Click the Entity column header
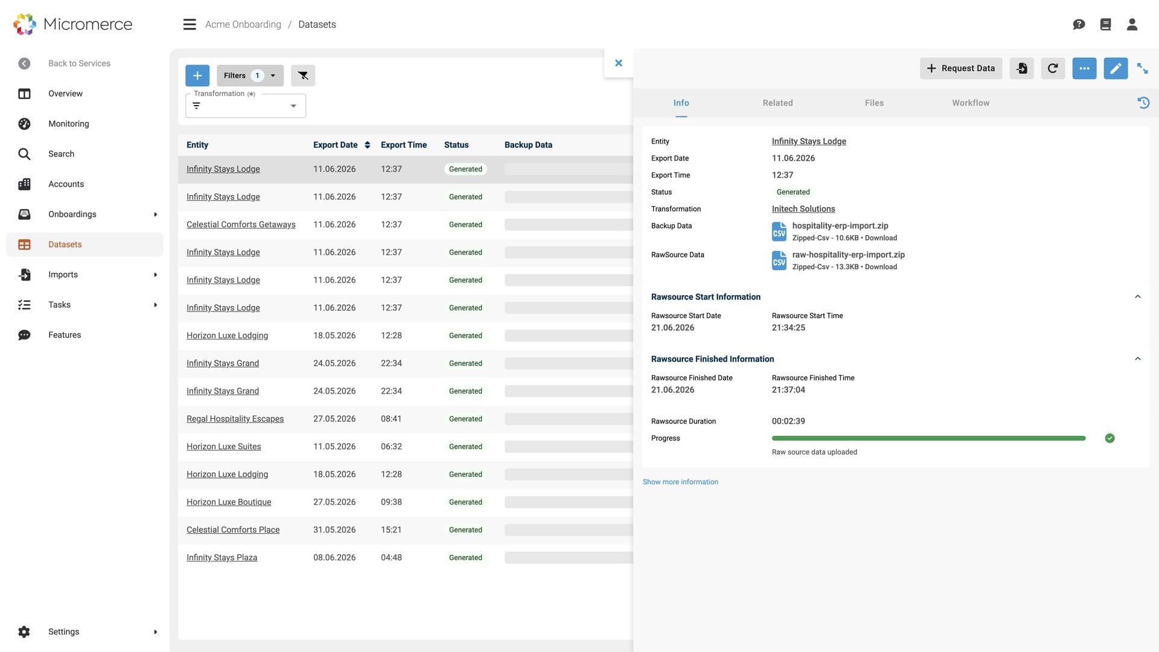Viewport: 1159px width, 652px height. [197, 145]
